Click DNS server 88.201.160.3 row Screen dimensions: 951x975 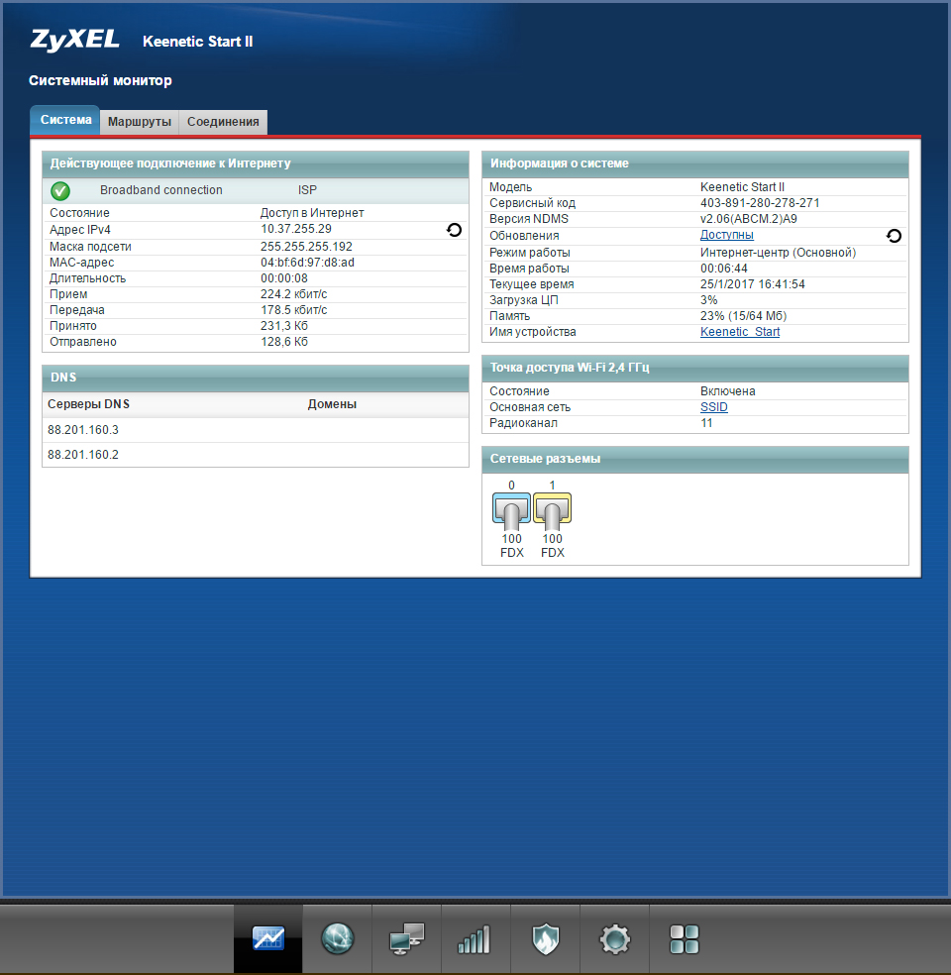[x=83, y=430]
